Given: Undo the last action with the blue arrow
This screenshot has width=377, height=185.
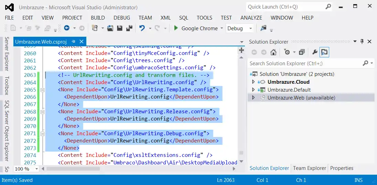Looking at the screenshot, I should 142,28.
